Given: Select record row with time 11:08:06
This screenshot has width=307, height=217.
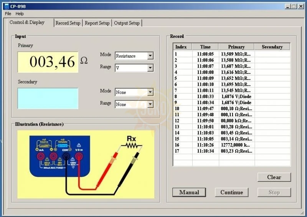Looking at the screenshot, I should point(232,60).
